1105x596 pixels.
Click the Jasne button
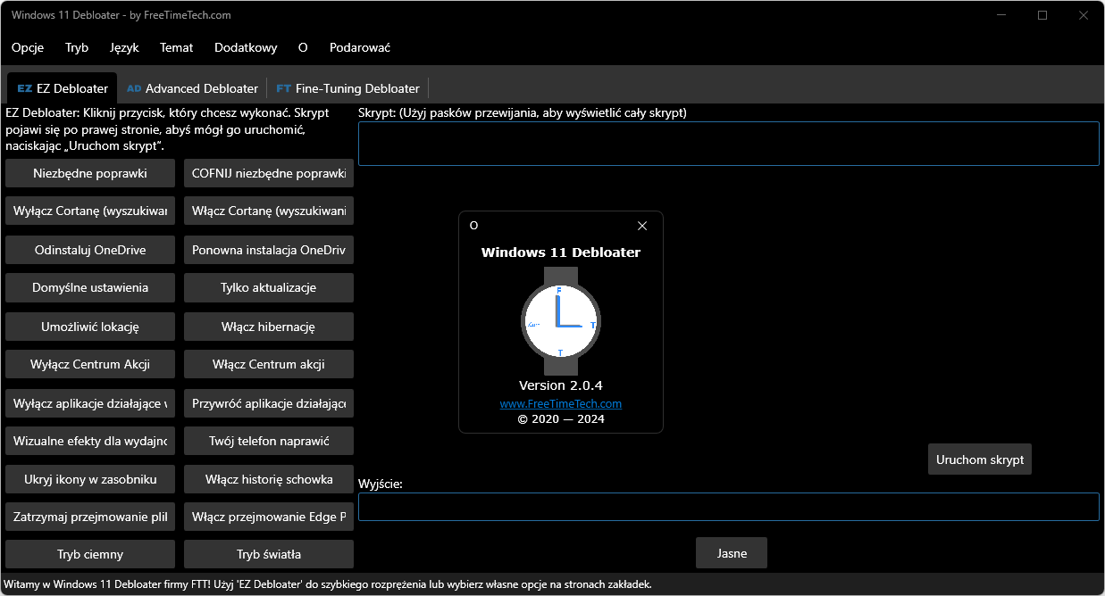tap(732, 553)
